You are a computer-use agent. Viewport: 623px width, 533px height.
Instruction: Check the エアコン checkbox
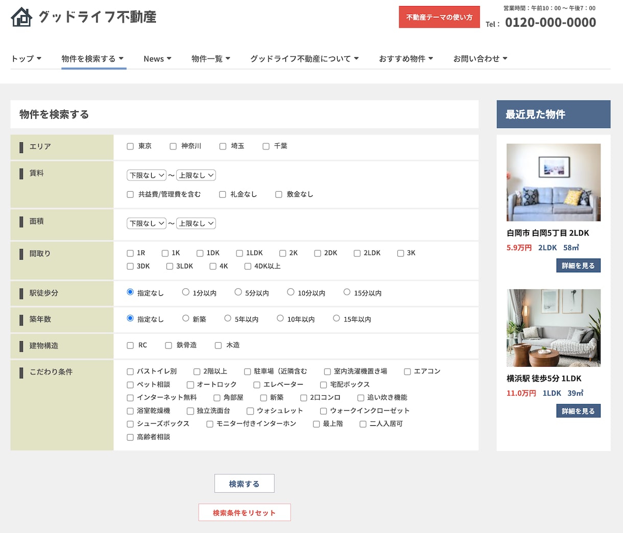(408, 372)
